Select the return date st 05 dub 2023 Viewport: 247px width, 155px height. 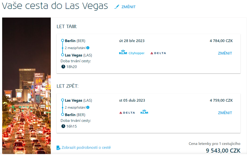(132, 100)
